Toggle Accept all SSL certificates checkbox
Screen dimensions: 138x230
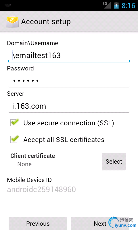click(14, 139)
